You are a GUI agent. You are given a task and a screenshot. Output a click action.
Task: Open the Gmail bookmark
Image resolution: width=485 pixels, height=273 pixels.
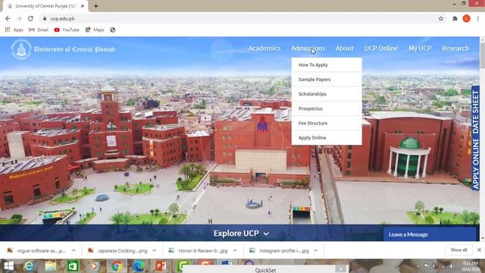click(39, 30)
